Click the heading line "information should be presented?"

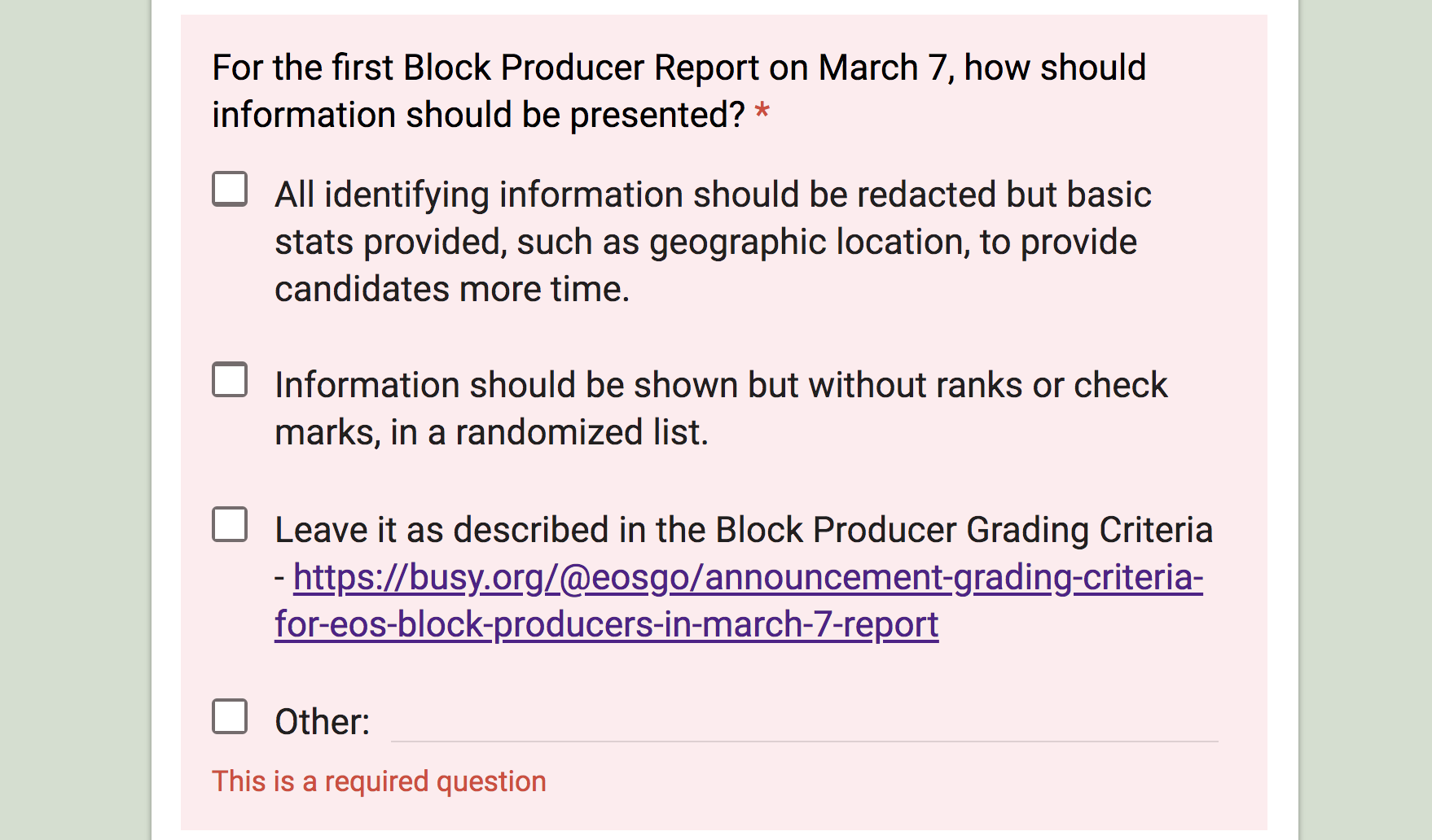pos(478,115)
